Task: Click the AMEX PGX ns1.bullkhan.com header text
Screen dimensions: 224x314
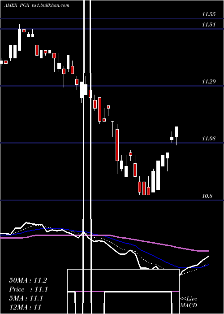Action: pos(37,5)
